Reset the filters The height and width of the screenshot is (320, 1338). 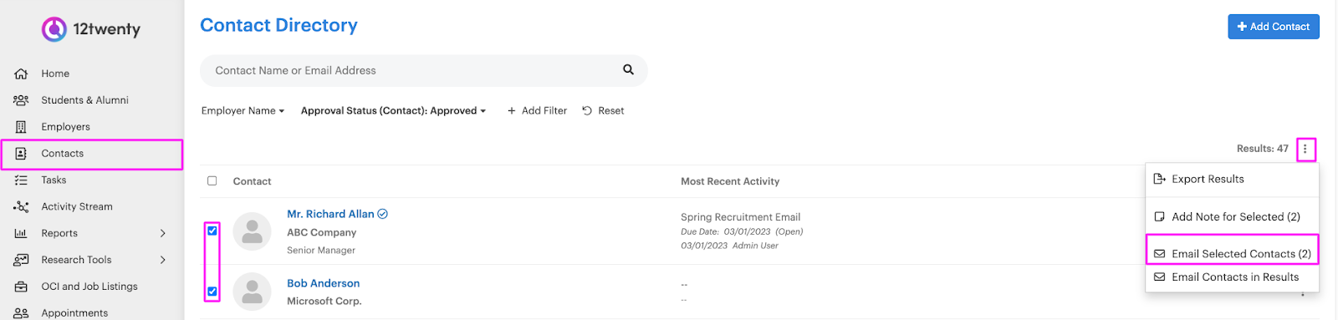click(603, 110)
